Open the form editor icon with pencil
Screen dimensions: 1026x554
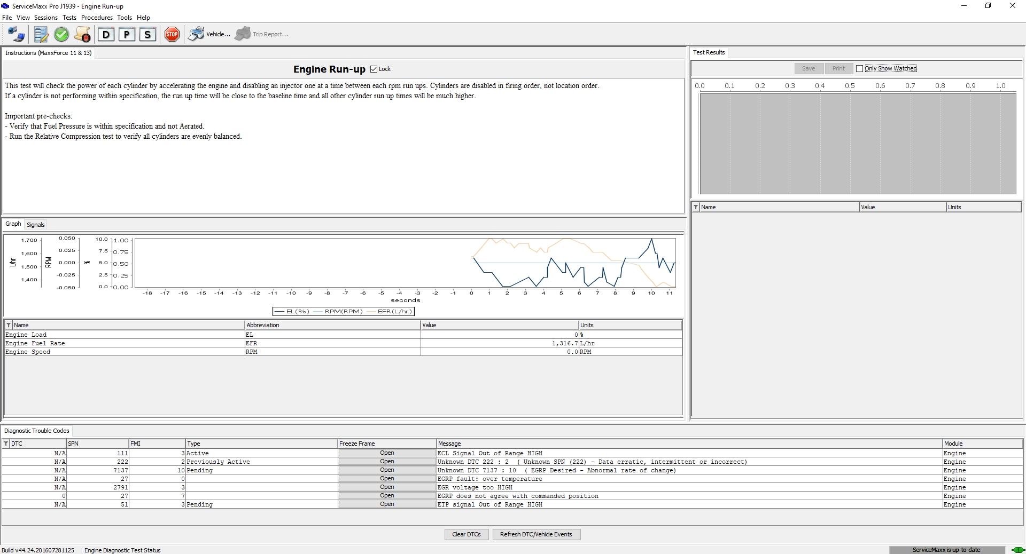[41, 35]
